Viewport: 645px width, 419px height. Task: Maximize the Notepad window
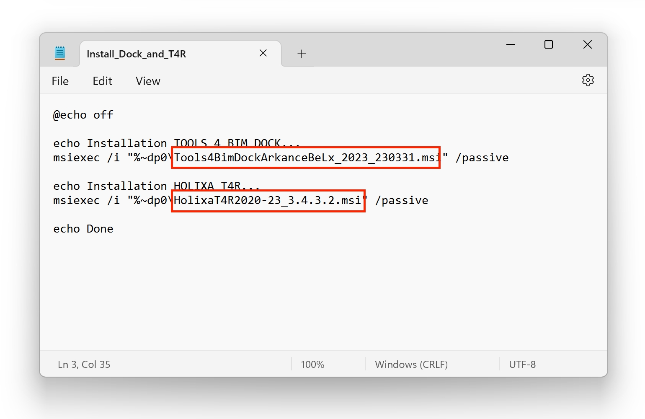(x=549, y=44)
